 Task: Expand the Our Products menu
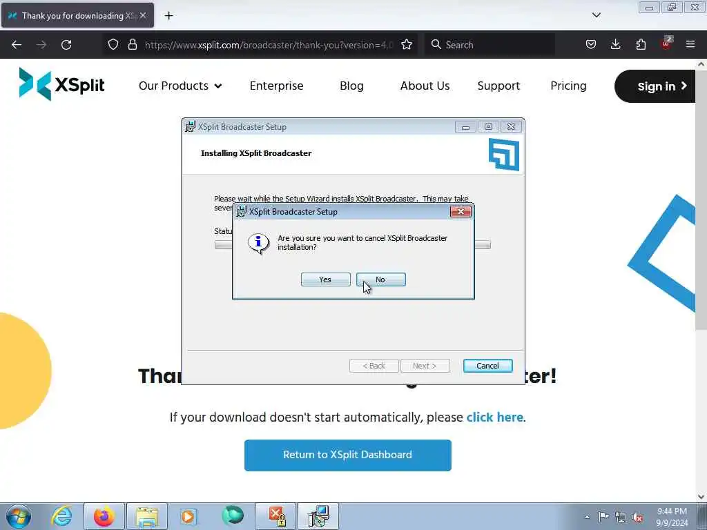(180, 86)
